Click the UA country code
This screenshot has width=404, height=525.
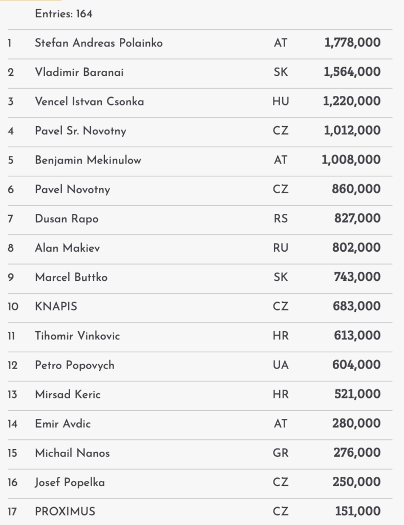[x=281, y=365]
